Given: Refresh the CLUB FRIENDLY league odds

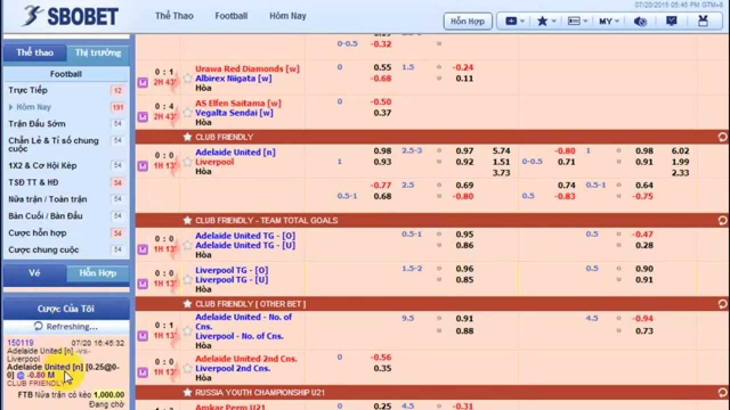Looking at the screenshot, I should tap(723, 137).
